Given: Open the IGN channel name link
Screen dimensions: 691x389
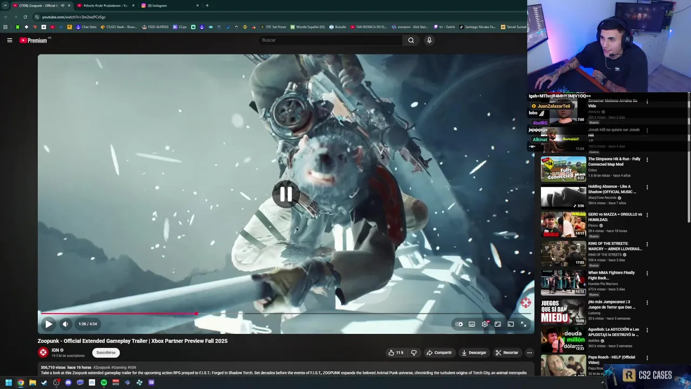Looking at the screenshot, I should (x=55, y=350).
